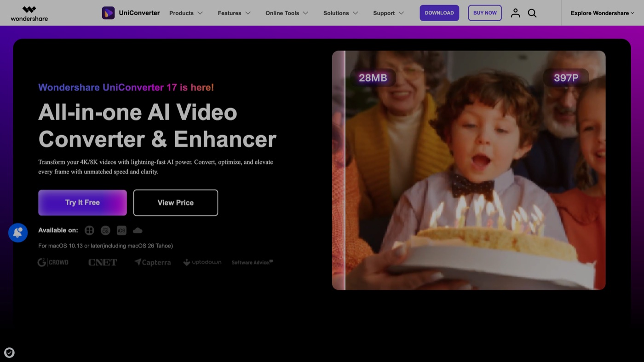Open the G2 Crowd review logo
Screen dimensions: 644x362
53,262
